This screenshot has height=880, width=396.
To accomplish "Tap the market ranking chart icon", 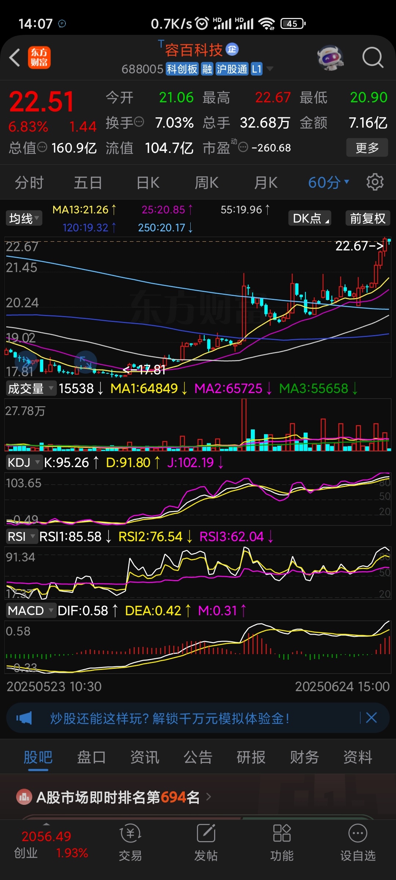I will (x=24, y=797).
